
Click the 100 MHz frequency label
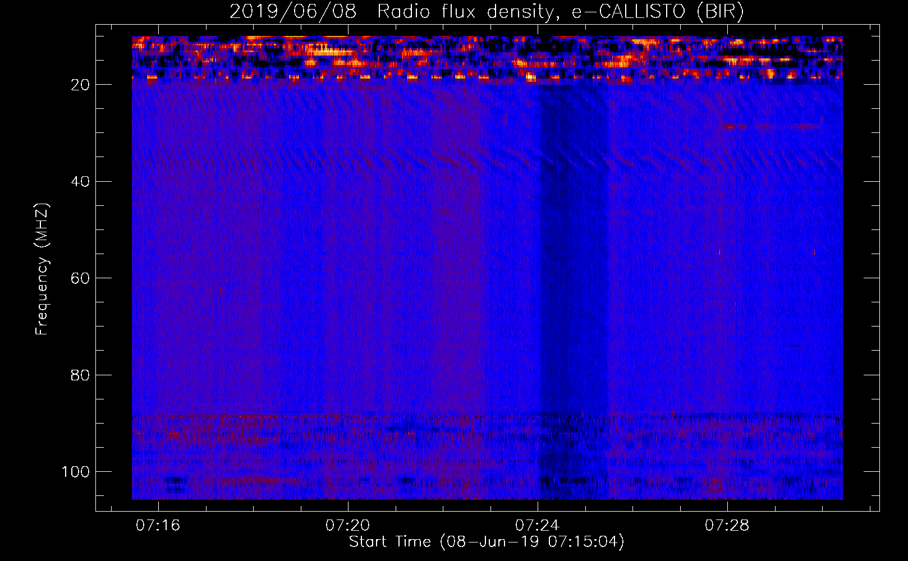click(x=76, y=472)
